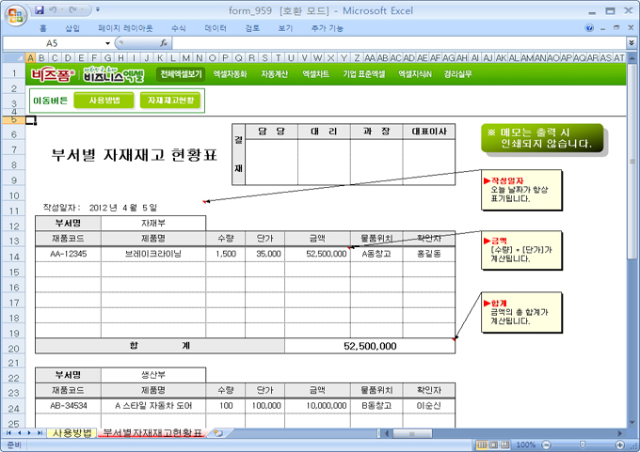Switch to Page Break Preview in status bar
This screenshot has height=452, width=640.
click(504, 444)
